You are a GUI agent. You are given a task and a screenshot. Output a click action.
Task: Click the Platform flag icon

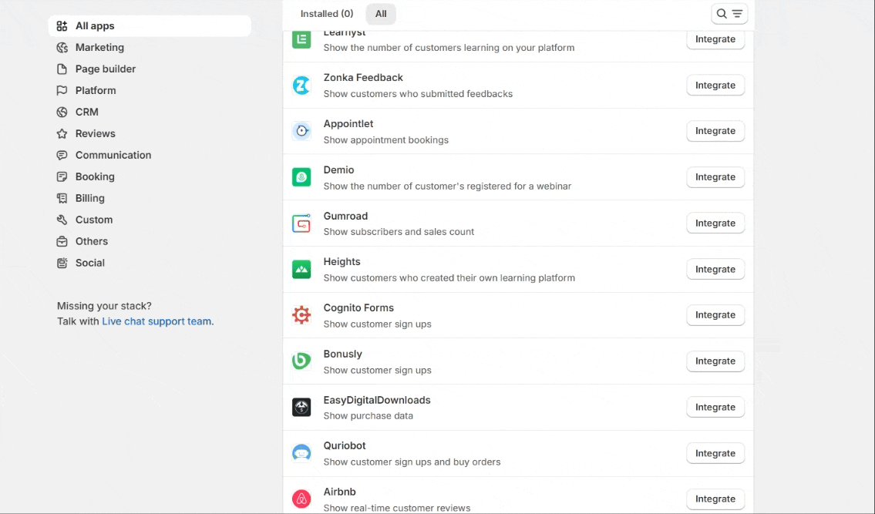click(62, 90)
